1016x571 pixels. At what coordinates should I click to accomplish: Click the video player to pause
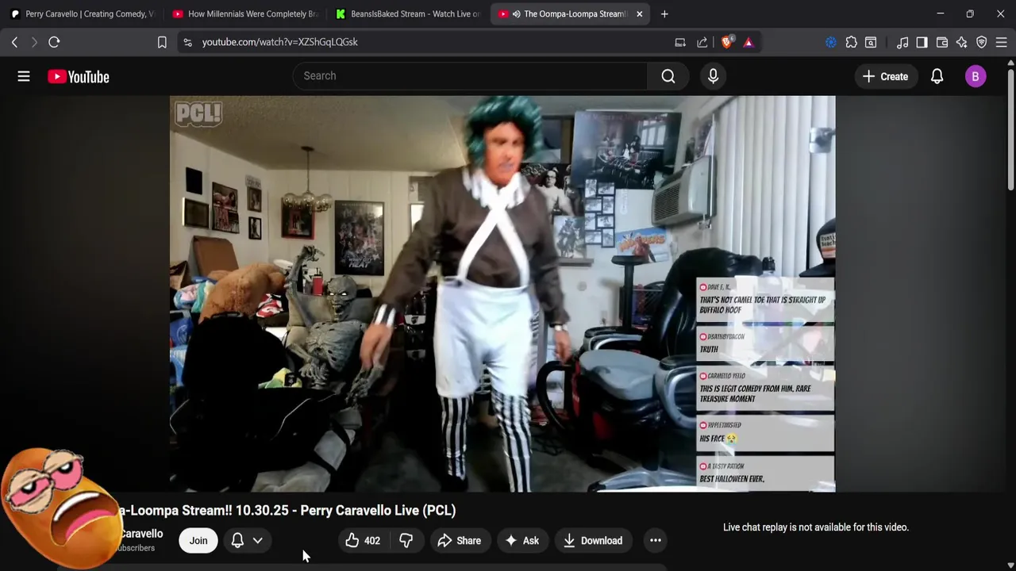(x=502, y=293)
